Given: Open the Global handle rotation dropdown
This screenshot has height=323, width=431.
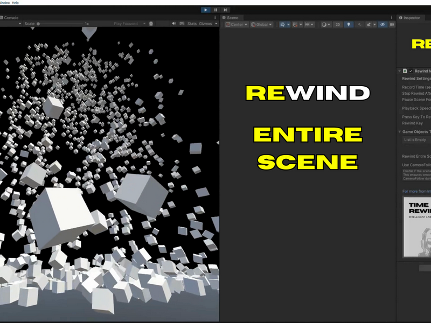Looking at the screenshot, I should click(x=261, y=24).
